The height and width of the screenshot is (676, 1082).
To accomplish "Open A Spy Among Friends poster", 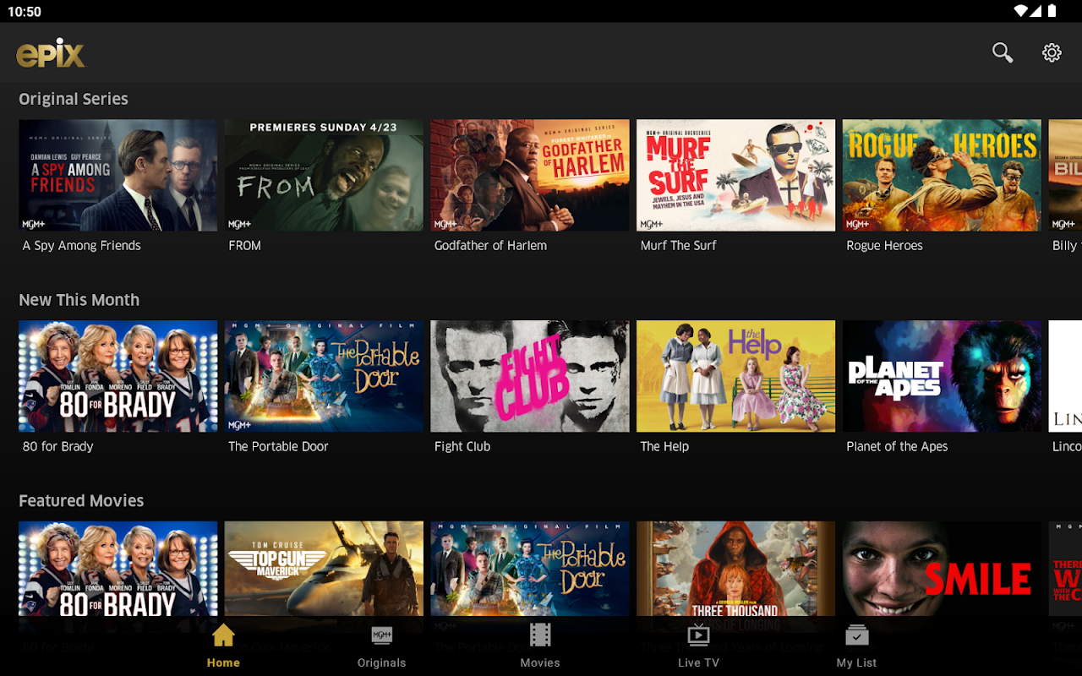I will click(118, 175).
